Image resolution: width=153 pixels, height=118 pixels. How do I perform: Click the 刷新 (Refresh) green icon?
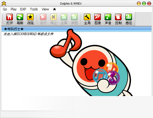pyautogui.click(x=20, y=17)
